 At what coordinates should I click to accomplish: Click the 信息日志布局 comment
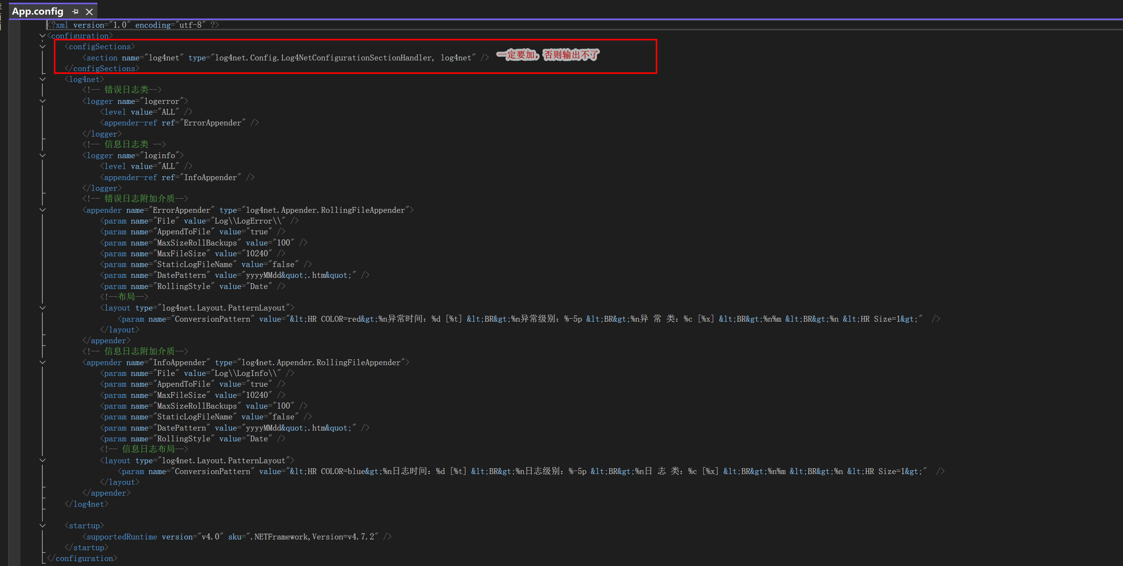click(x=144, y=449)
